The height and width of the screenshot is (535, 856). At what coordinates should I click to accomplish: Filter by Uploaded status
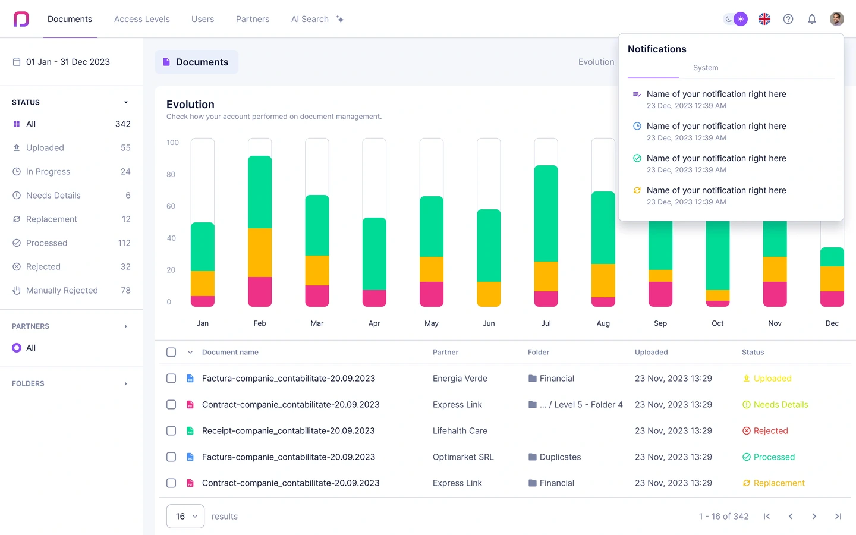71,148
